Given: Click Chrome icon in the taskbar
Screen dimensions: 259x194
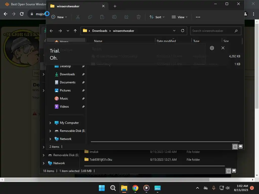Looking at the screenshot, I should [135, 188].
